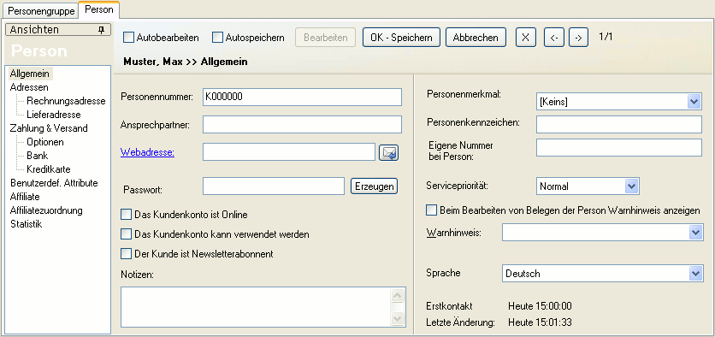Click into the Personenkennzeichen field
715x337 pixels.
619,125
